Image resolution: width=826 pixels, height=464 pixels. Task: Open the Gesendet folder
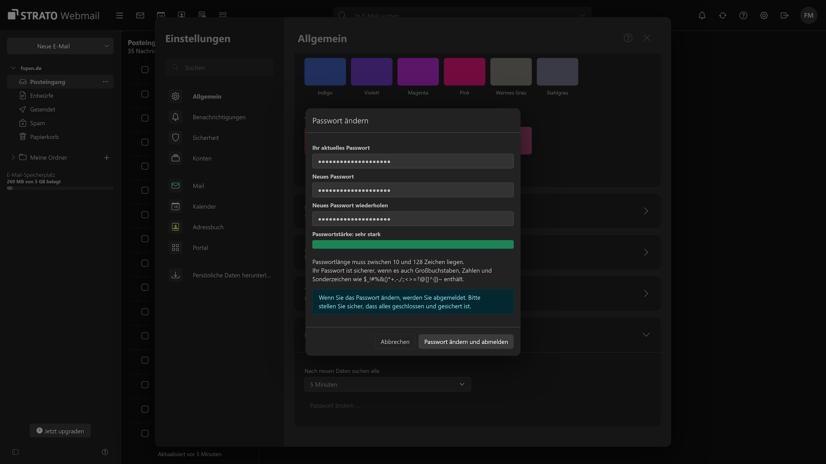(x=43, y=109)
